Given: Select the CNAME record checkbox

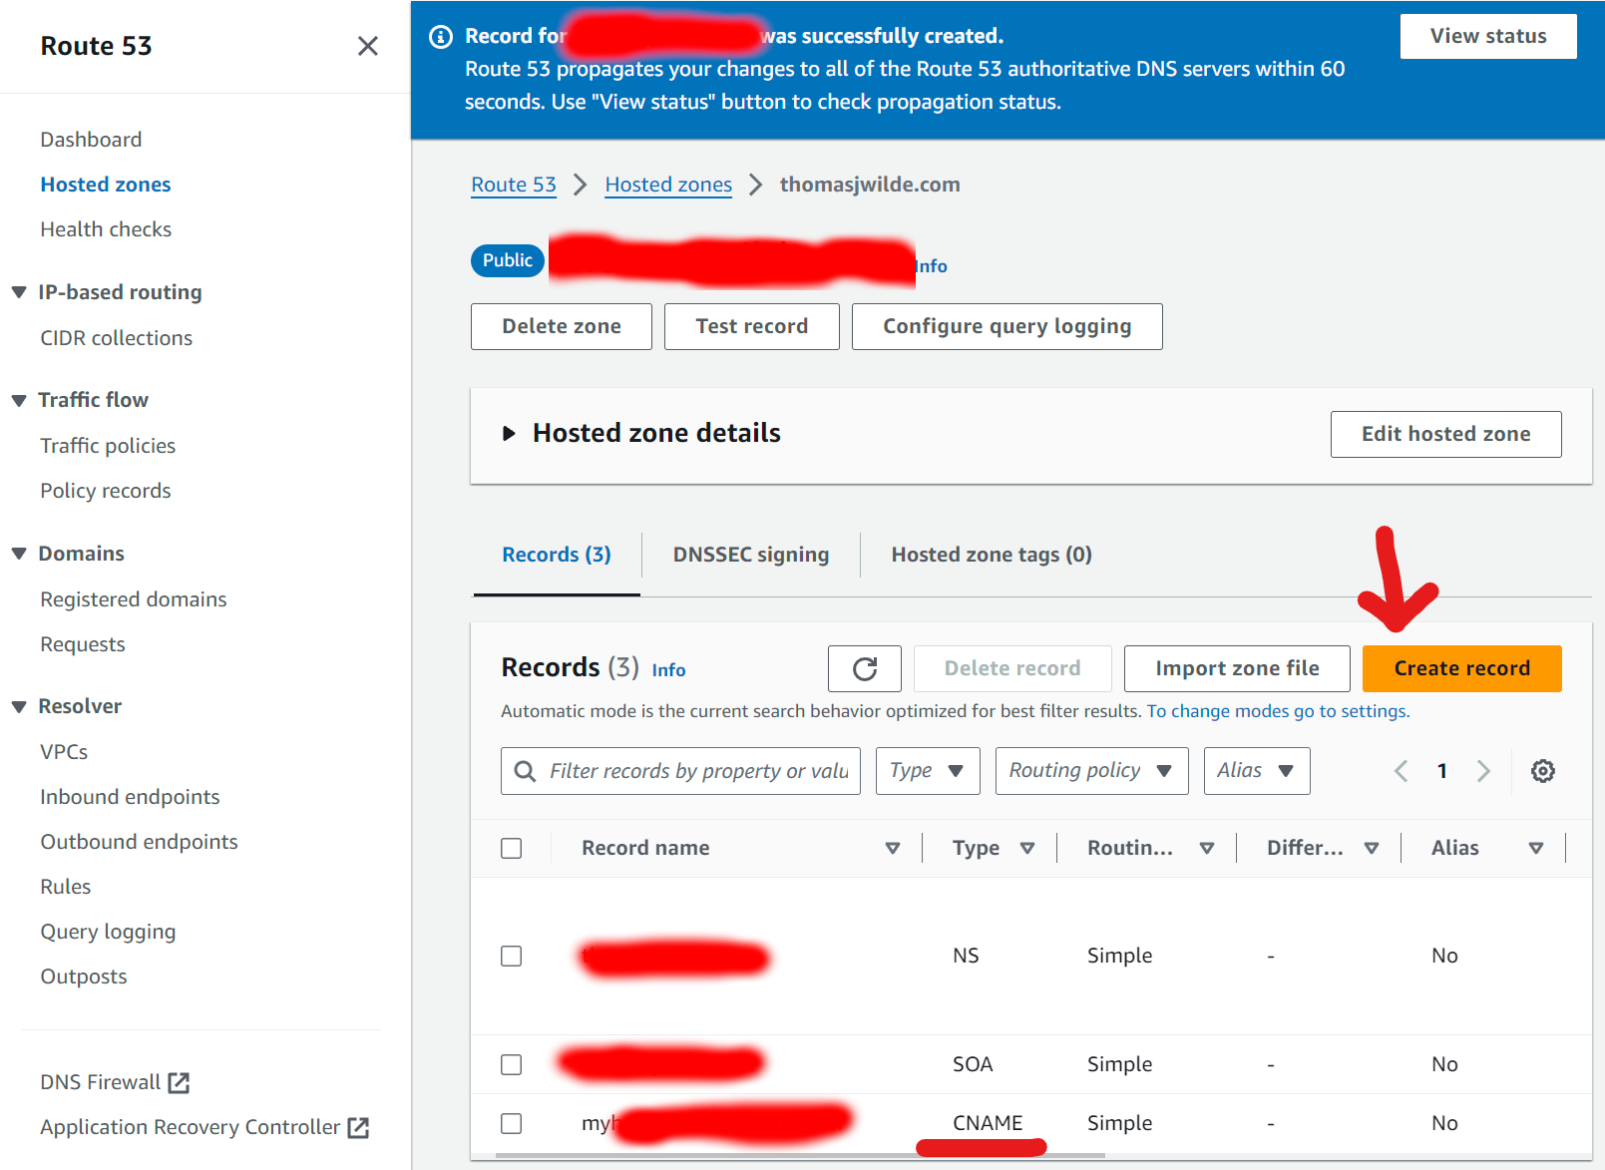Looking at the screenshot, I should (x=512, y=1123).
